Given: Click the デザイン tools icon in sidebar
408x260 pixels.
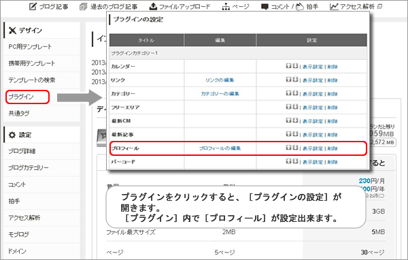Looking at the screenshot, I should (12, 31).
